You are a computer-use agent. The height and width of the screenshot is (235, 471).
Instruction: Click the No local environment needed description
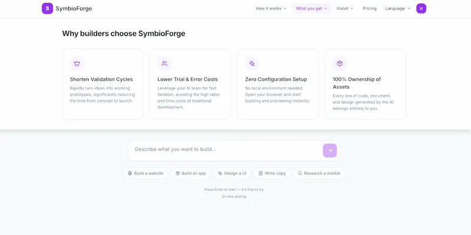tap(277, 94)
